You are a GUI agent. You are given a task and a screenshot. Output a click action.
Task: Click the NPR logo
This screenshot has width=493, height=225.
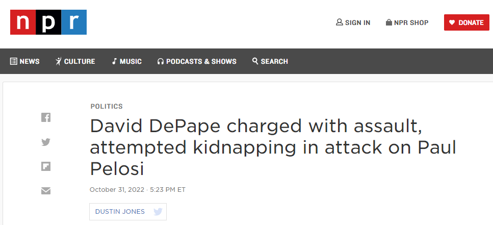(x=48, y=22)
